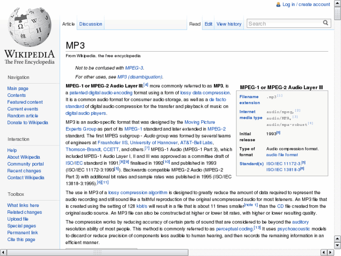Screen dimensions: 341x256
Task: Open Special pages link
Action: (22, 226)
